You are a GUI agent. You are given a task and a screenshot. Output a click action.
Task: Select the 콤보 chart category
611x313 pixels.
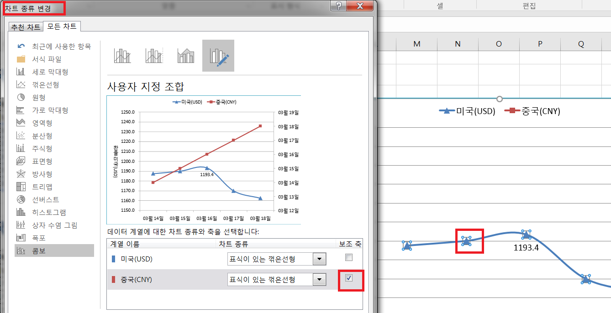[x=38, y=251]
